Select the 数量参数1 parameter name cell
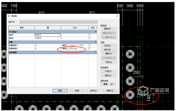 pyautogui.click(x=22, y=45)
